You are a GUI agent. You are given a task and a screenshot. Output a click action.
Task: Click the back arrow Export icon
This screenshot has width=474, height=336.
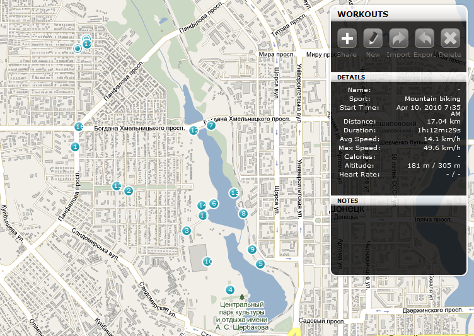424,38
